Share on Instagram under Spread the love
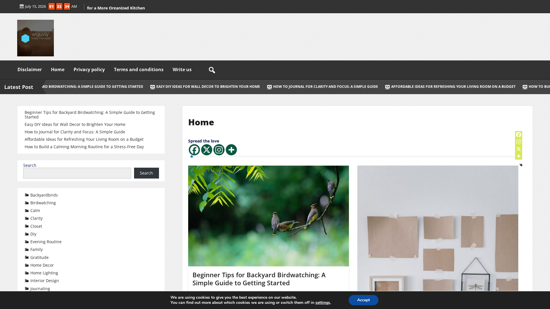 [219, 150]
